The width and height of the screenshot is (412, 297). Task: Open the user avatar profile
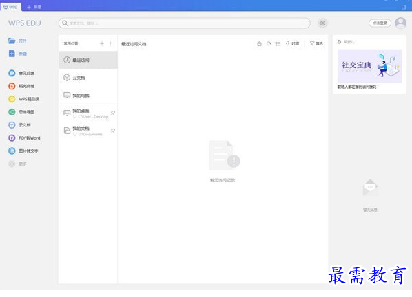[401, 23]
